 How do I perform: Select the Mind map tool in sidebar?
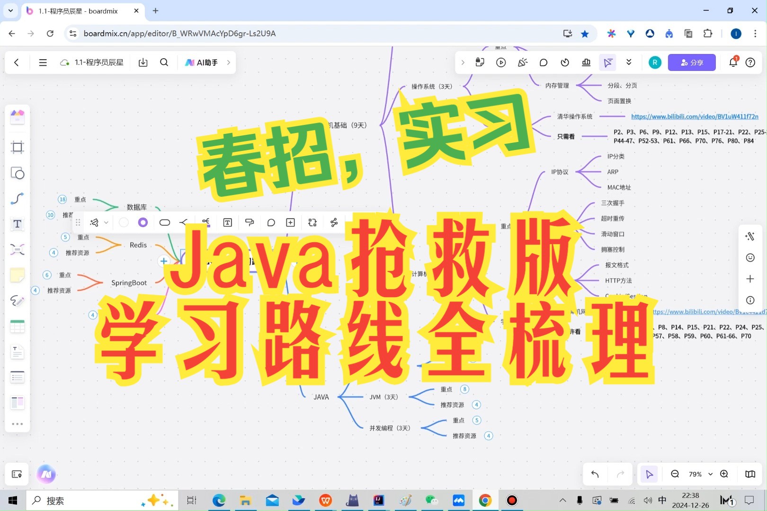coord(18,249)
